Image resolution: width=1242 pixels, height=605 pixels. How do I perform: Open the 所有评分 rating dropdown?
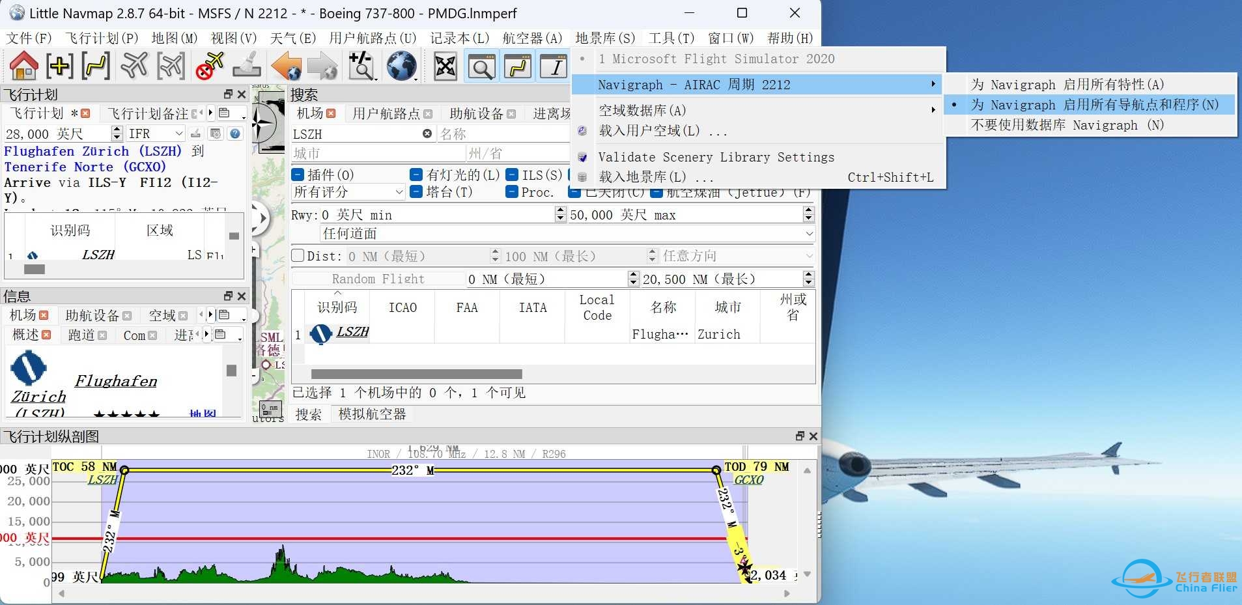(348, 192)
